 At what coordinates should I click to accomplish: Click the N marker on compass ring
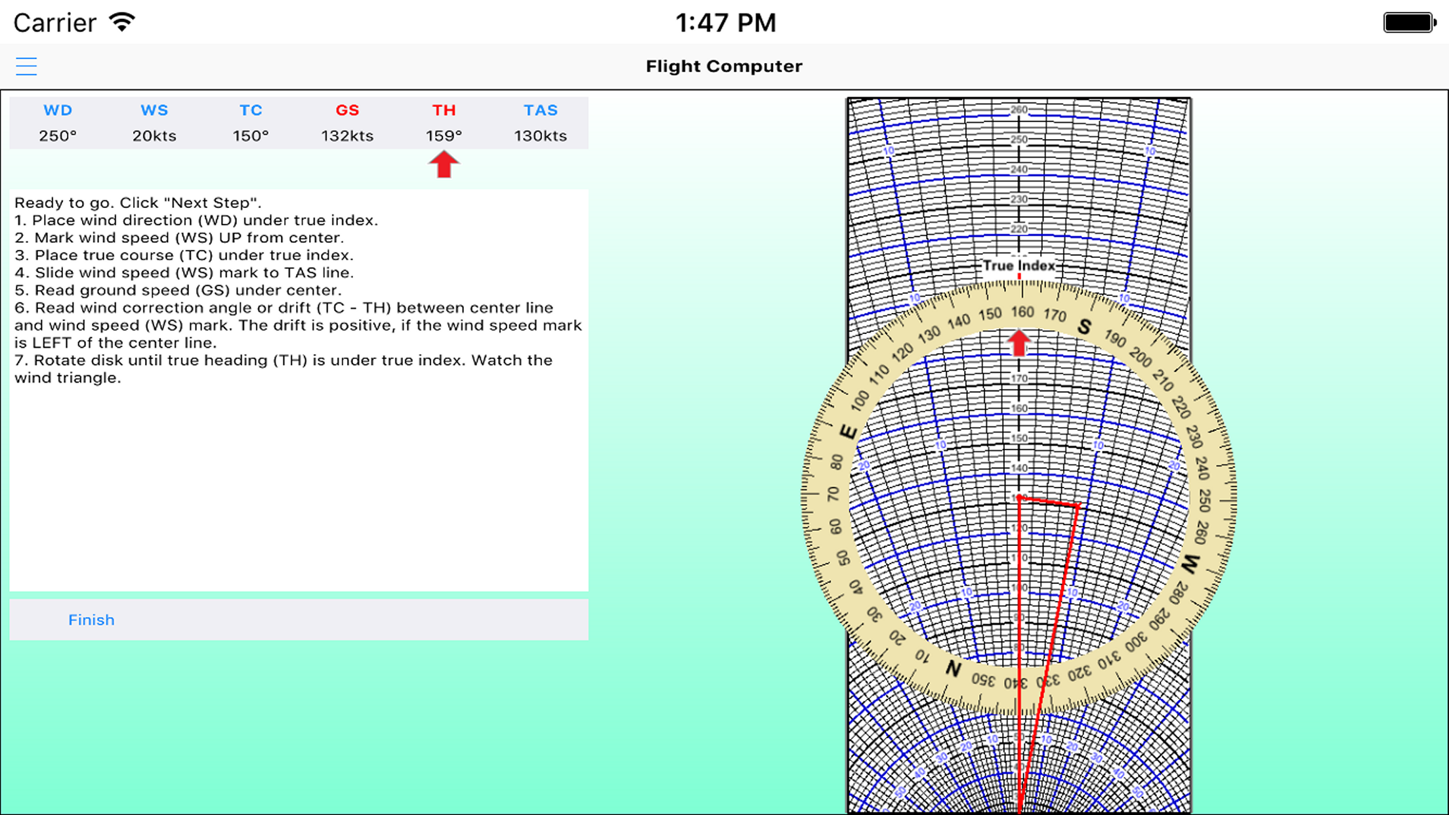tap(954, 669)
